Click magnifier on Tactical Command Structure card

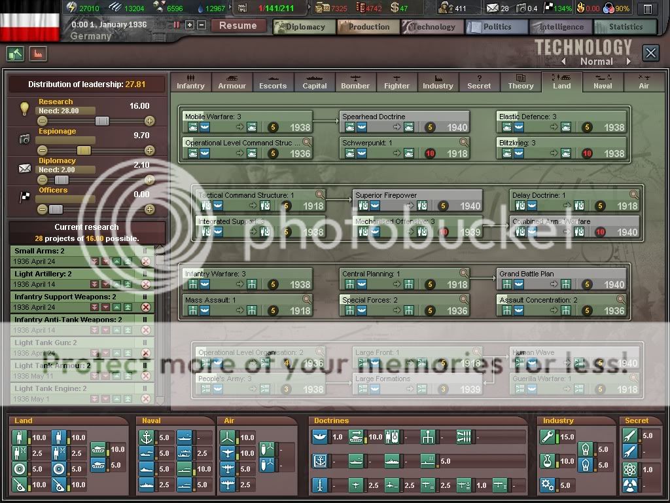point(319,195)
